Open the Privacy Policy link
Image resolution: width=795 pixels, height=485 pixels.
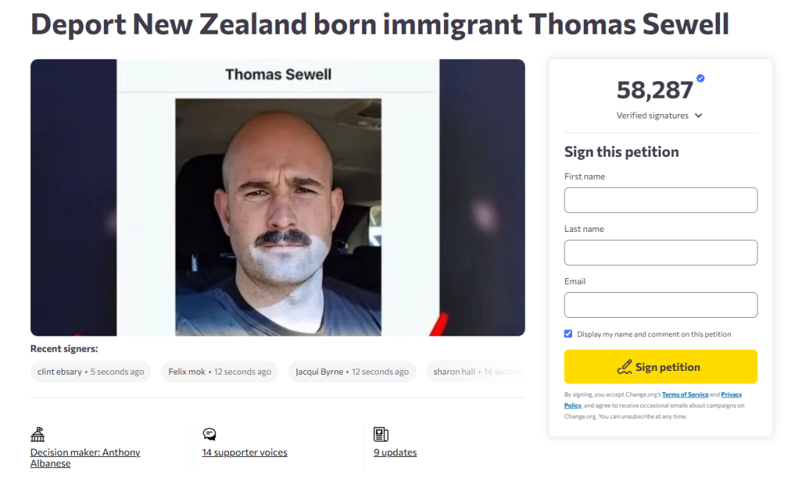coord(730,395)
